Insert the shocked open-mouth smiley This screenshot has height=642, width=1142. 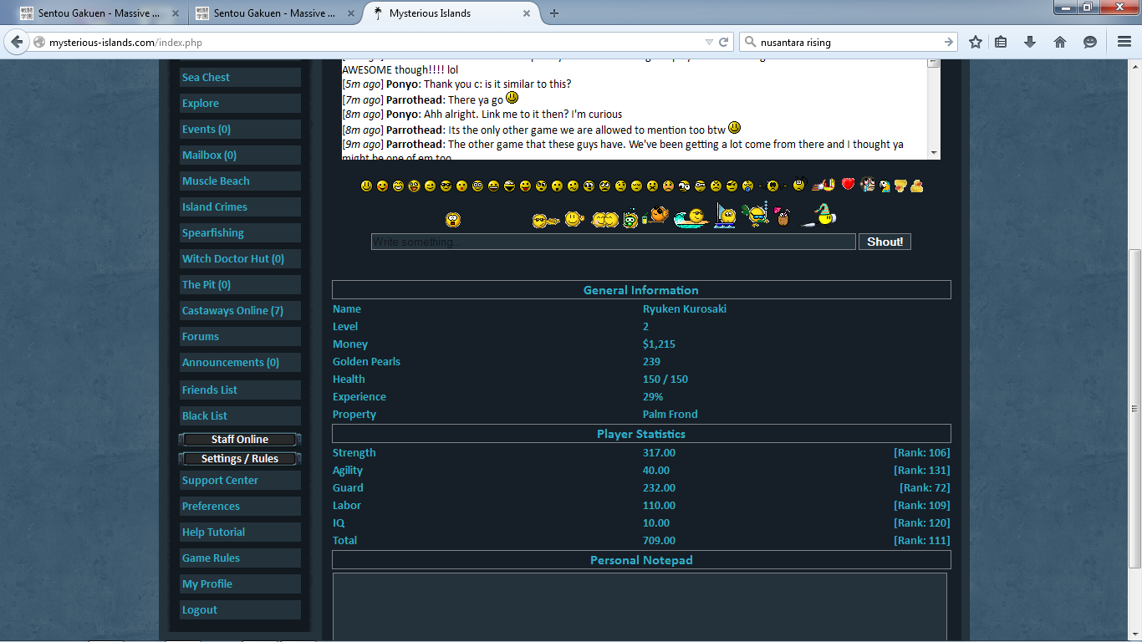(453, 219)
